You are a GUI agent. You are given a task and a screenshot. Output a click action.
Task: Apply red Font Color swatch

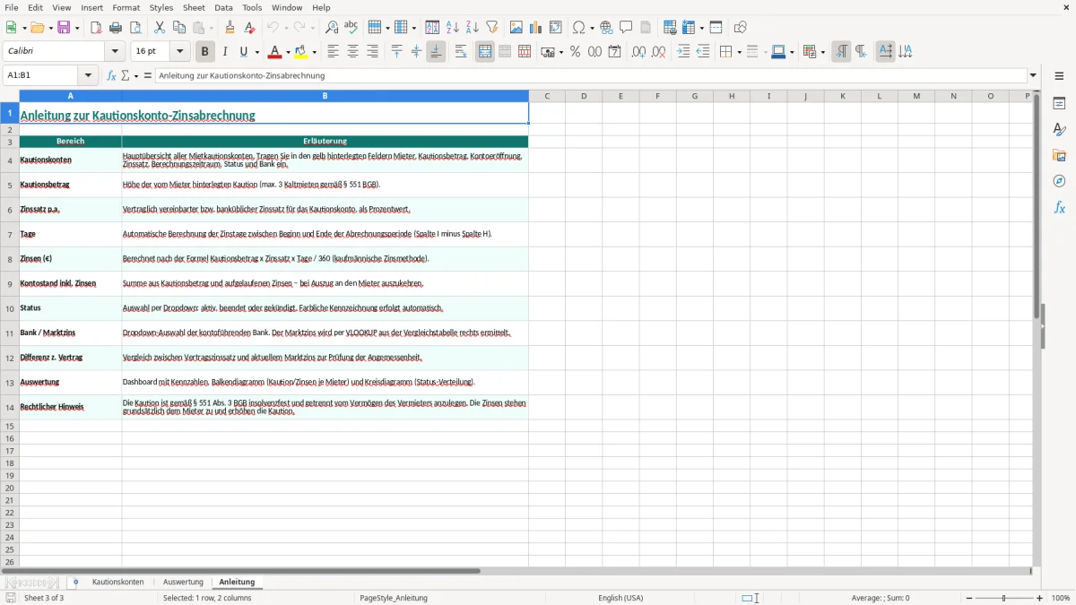(274, 52)
